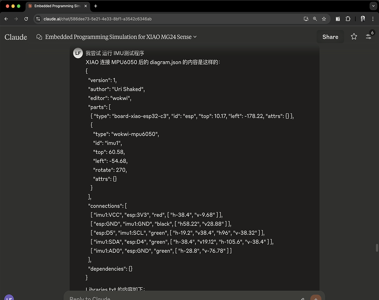Open the Chrome profile avatar
Image resolution: width=379 pixels, height=300 pixels.
point(363,19)
